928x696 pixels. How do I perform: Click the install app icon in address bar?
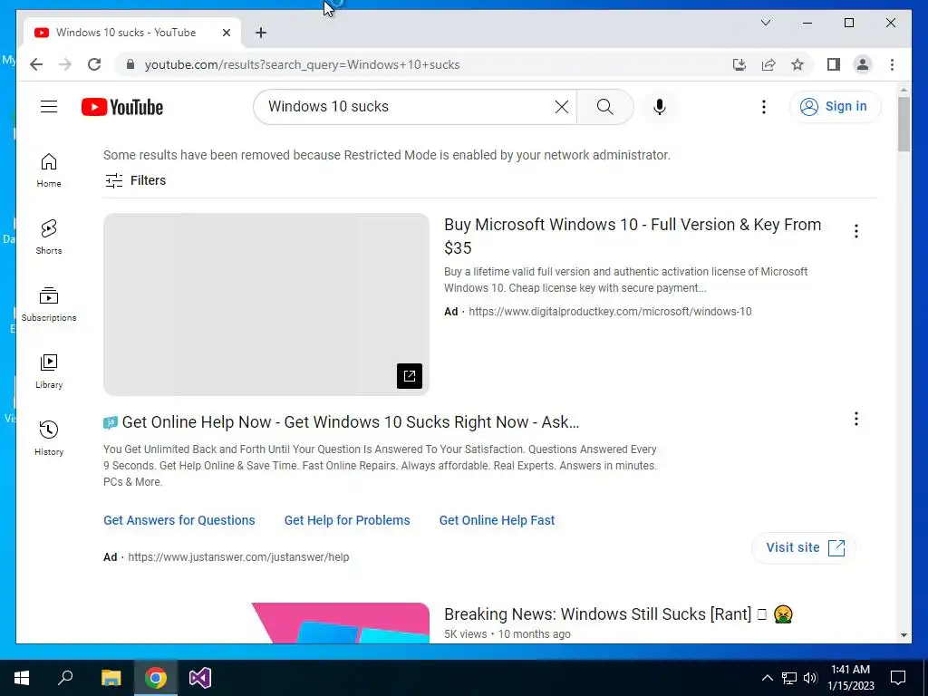pyautogui.click(x=739, y=64)
